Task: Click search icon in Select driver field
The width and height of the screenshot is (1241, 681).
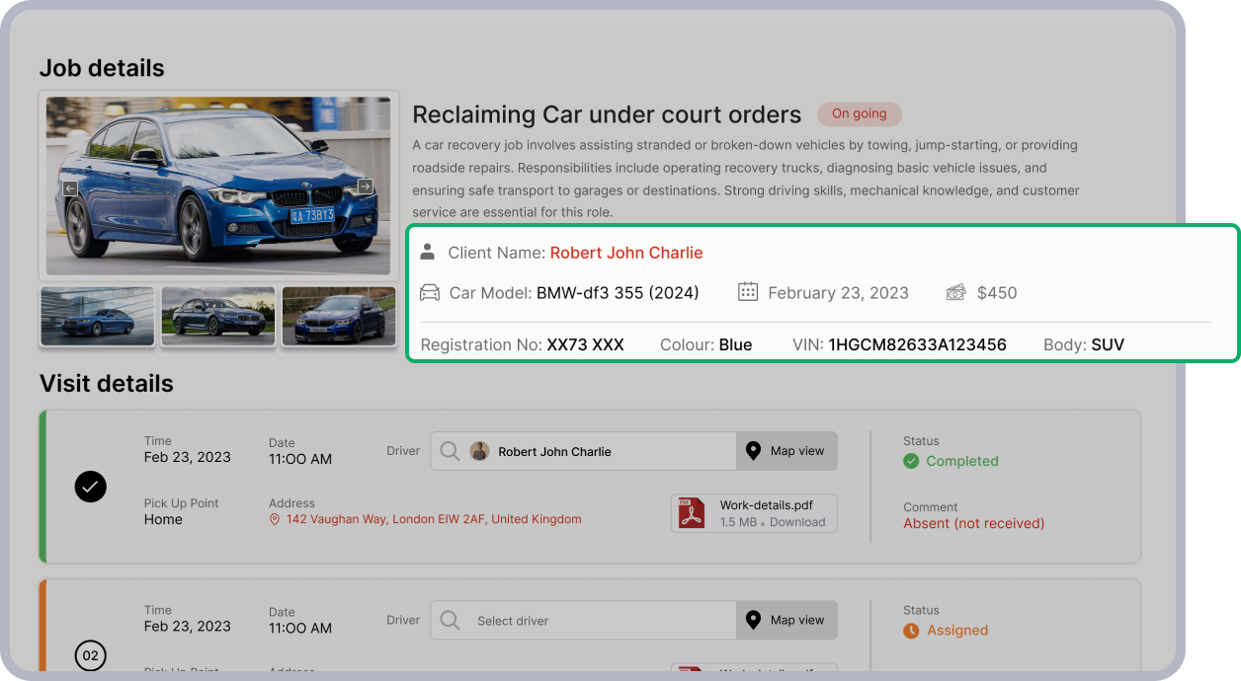Action: (x=450, y=621)
